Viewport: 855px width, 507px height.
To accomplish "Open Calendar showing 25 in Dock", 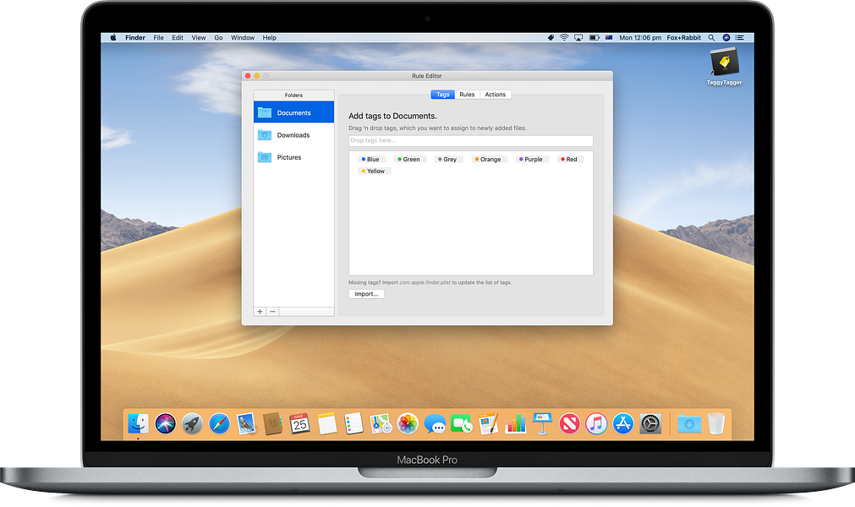I will click(x=299, y=423).
